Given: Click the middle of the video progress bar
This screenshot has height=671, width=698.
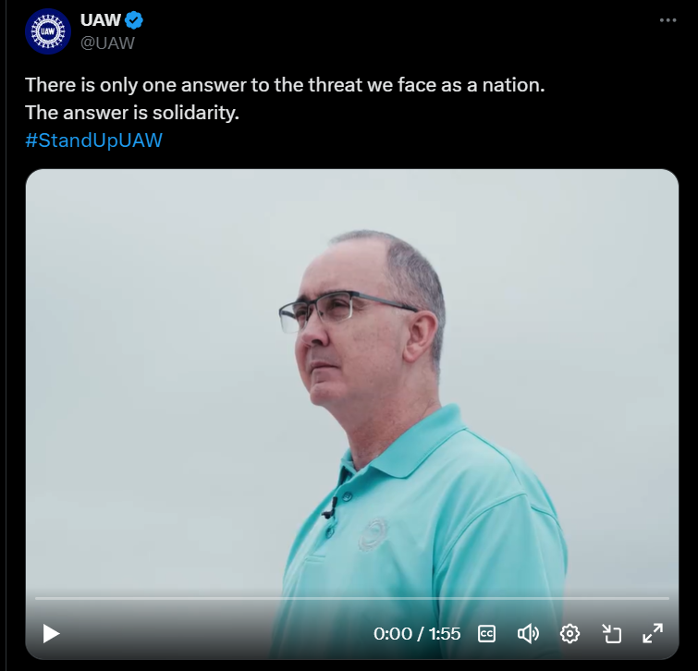Looking at the screenshot, I should 352,599.
